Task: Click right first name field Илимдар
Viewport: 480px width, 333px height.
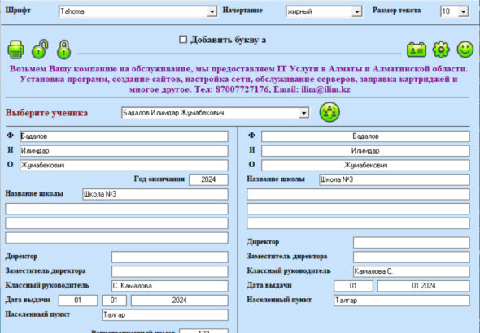Action: click(365, 150)
